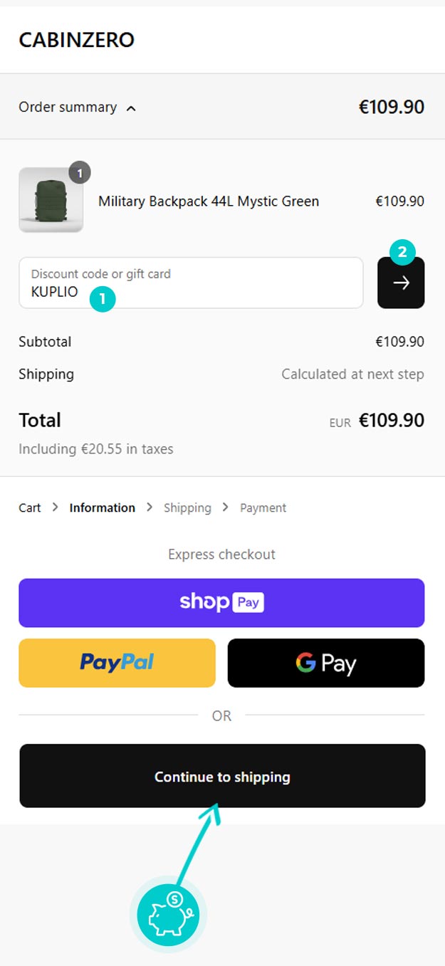
Task: Click the CABINZERO store logo
Action: click(77, 40)
